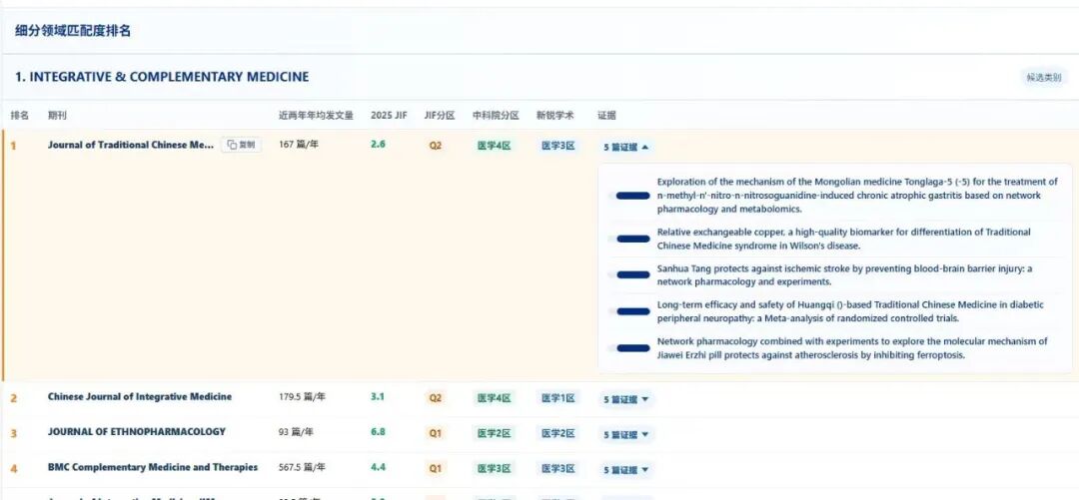Click the 期刊 column header
Viewport: 1079px width, 500px height.
(57, 116)
